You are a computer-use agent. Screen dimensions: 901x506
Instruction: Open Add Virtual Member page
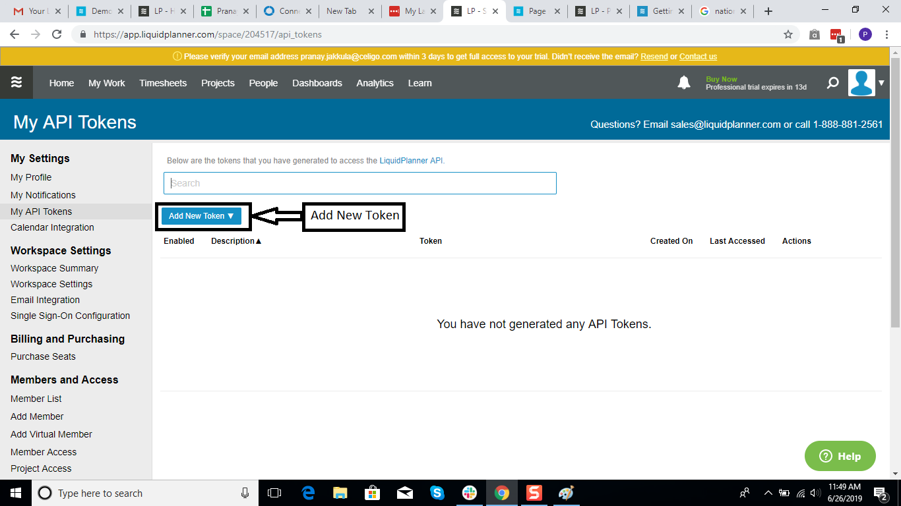pyautogui.click(x=51, y=434)
